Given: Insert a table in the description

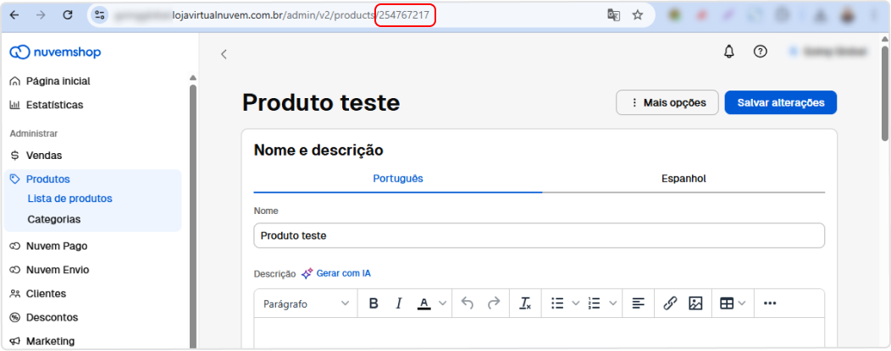Looking at the screenshot, I should [x=727, y=304].
